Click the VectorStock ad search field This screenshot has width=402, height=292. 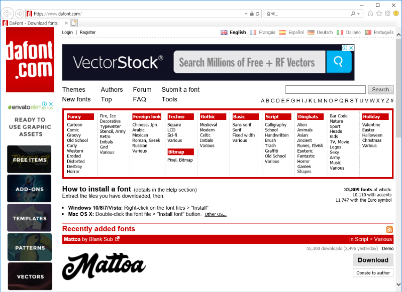tap(249, 62)
